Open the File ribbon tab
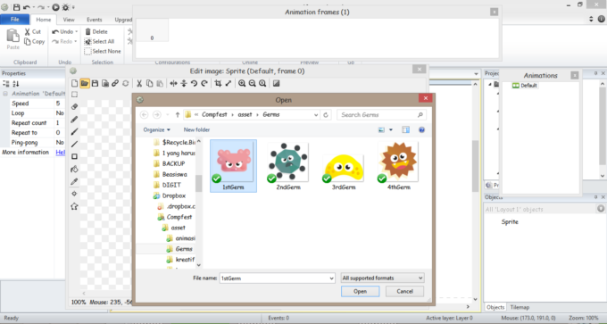 (x=14, y=20)
